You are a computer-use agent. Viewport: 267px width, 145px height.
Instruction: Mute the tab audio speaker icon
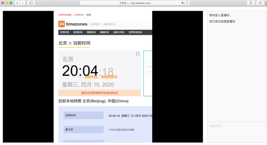coord(183,3)
